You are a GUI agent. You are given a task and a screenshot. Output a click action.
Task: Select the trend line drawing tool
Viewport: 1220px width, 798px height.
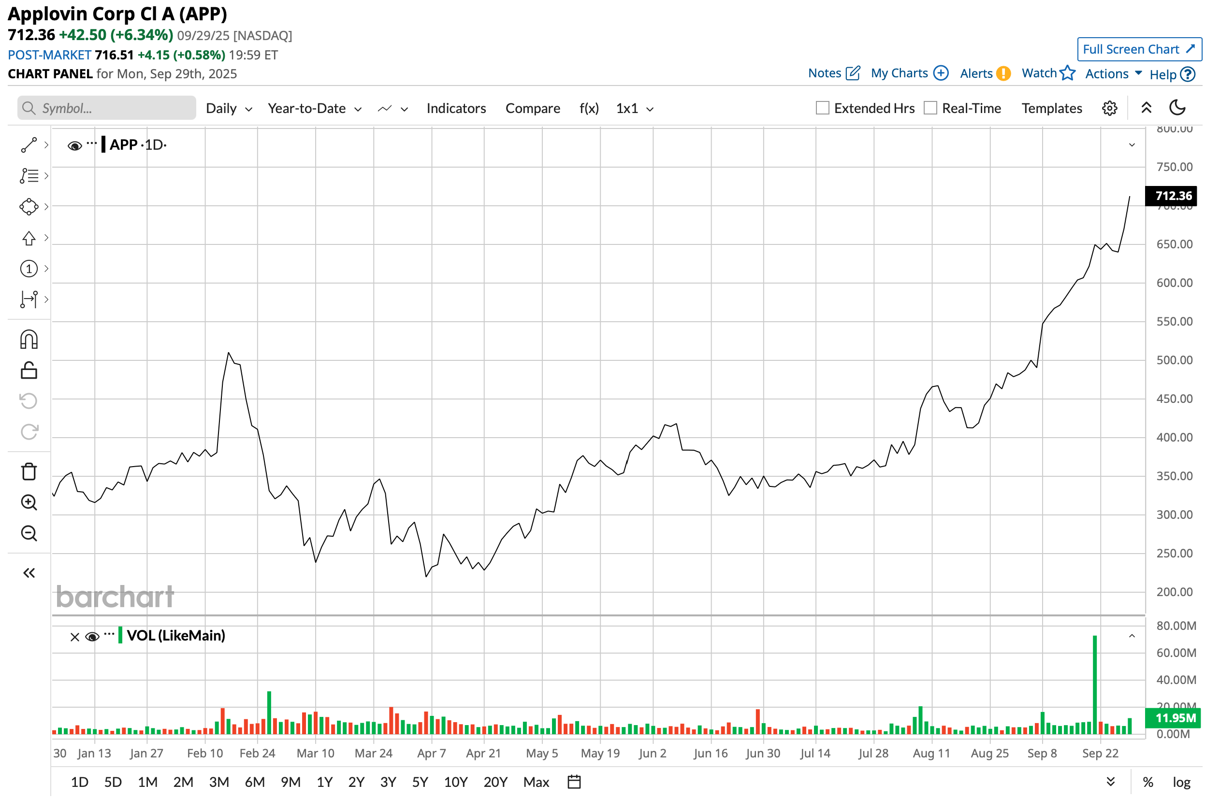pyautogui.click(x=29, y=145)
